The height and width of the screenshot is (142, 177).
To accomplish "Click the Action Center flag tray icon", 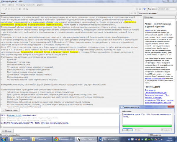I will pyautogui.click(x=156, y=139).
